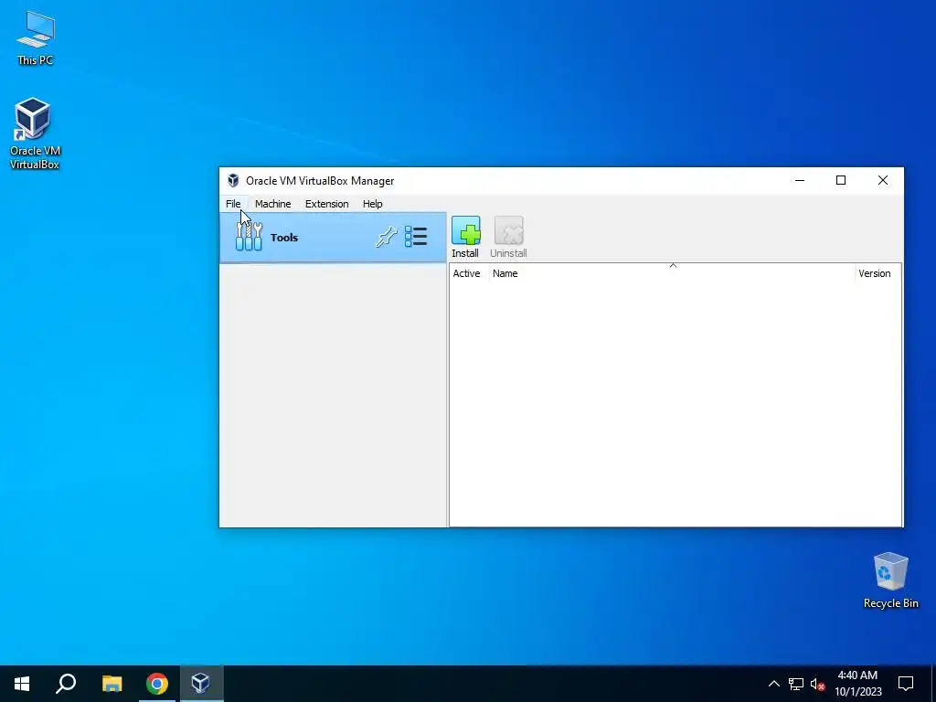Click the muted volume tray icon
This screenshot has width=936, height=702.
coord(817,684)
